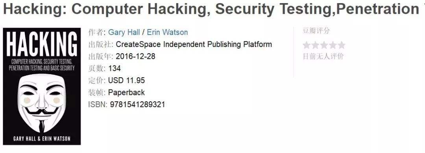The image size is (425, 153).
Task: Open author Erin Watson's page
Action: [x=167, y=32]
